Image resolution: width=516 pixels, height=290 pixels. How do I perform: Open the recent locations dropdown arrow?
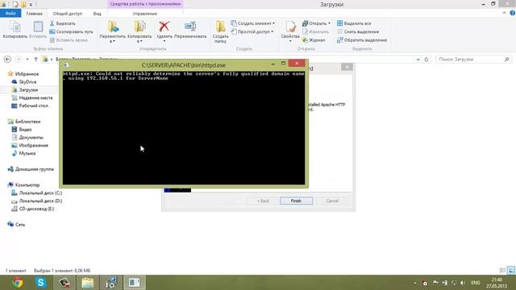coord(27,59)
